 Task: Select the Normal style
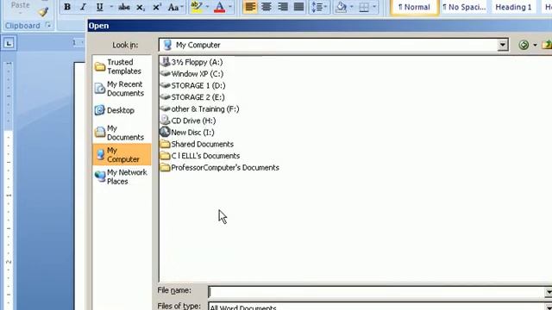coord(414,7)
